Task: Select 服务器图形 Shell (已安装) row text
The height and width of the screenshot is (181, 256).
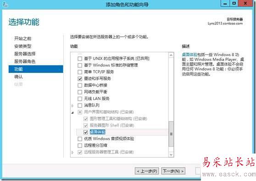Action: 112,126
